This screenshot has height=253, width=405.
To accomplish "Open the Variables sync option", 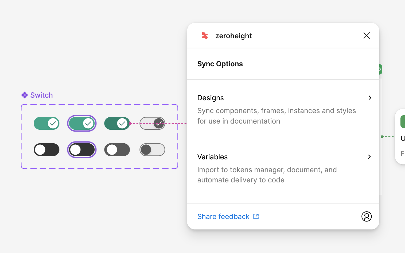I will [212, 157].
